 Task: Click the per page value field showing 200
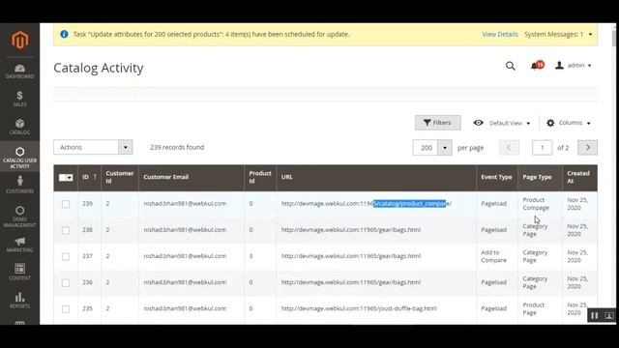[426, 148]
